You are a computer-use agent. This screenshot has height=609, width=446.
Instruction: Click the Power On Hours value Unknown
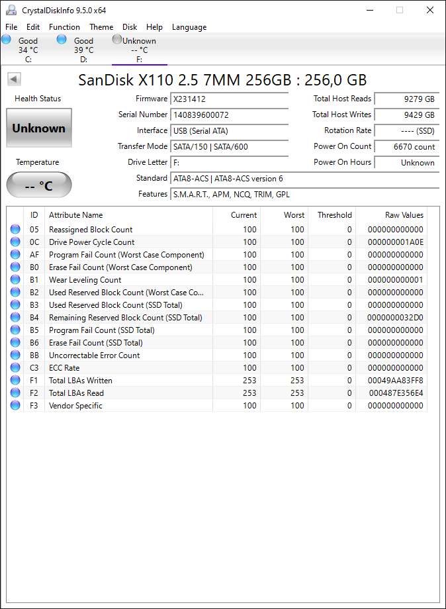pos(407,163)
